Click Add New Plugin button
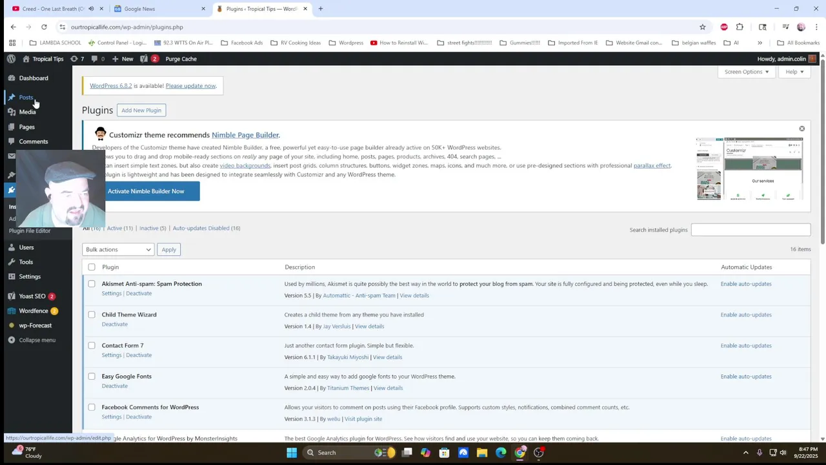Viewport: 826px width, 465px height. tap(141, 110)
